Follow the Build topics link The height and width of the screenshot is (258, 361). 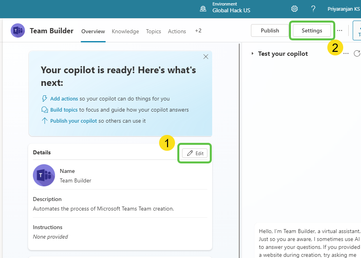[x=64, y=110]
